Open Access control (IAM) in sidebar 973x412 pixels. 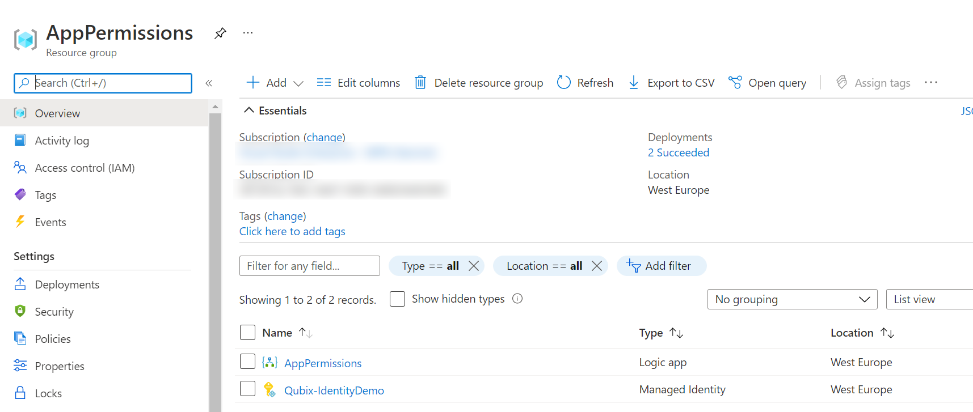(x=85, y=168)
